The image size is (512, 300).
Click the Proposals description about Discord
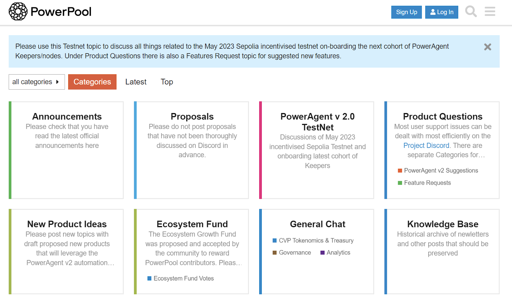pyautogui.click(x=192, y=141)
